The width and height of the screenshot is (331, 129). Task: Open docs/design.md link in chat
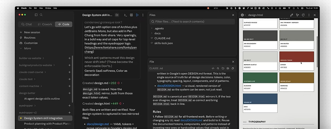tap(98, 124)
